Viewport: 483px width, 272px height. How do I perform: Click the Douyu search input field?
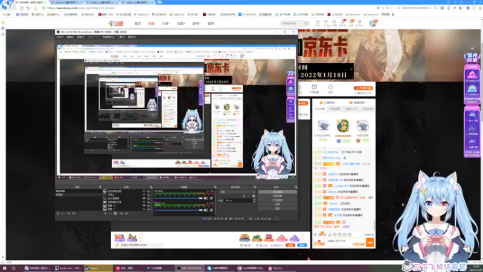pos(292,24)
